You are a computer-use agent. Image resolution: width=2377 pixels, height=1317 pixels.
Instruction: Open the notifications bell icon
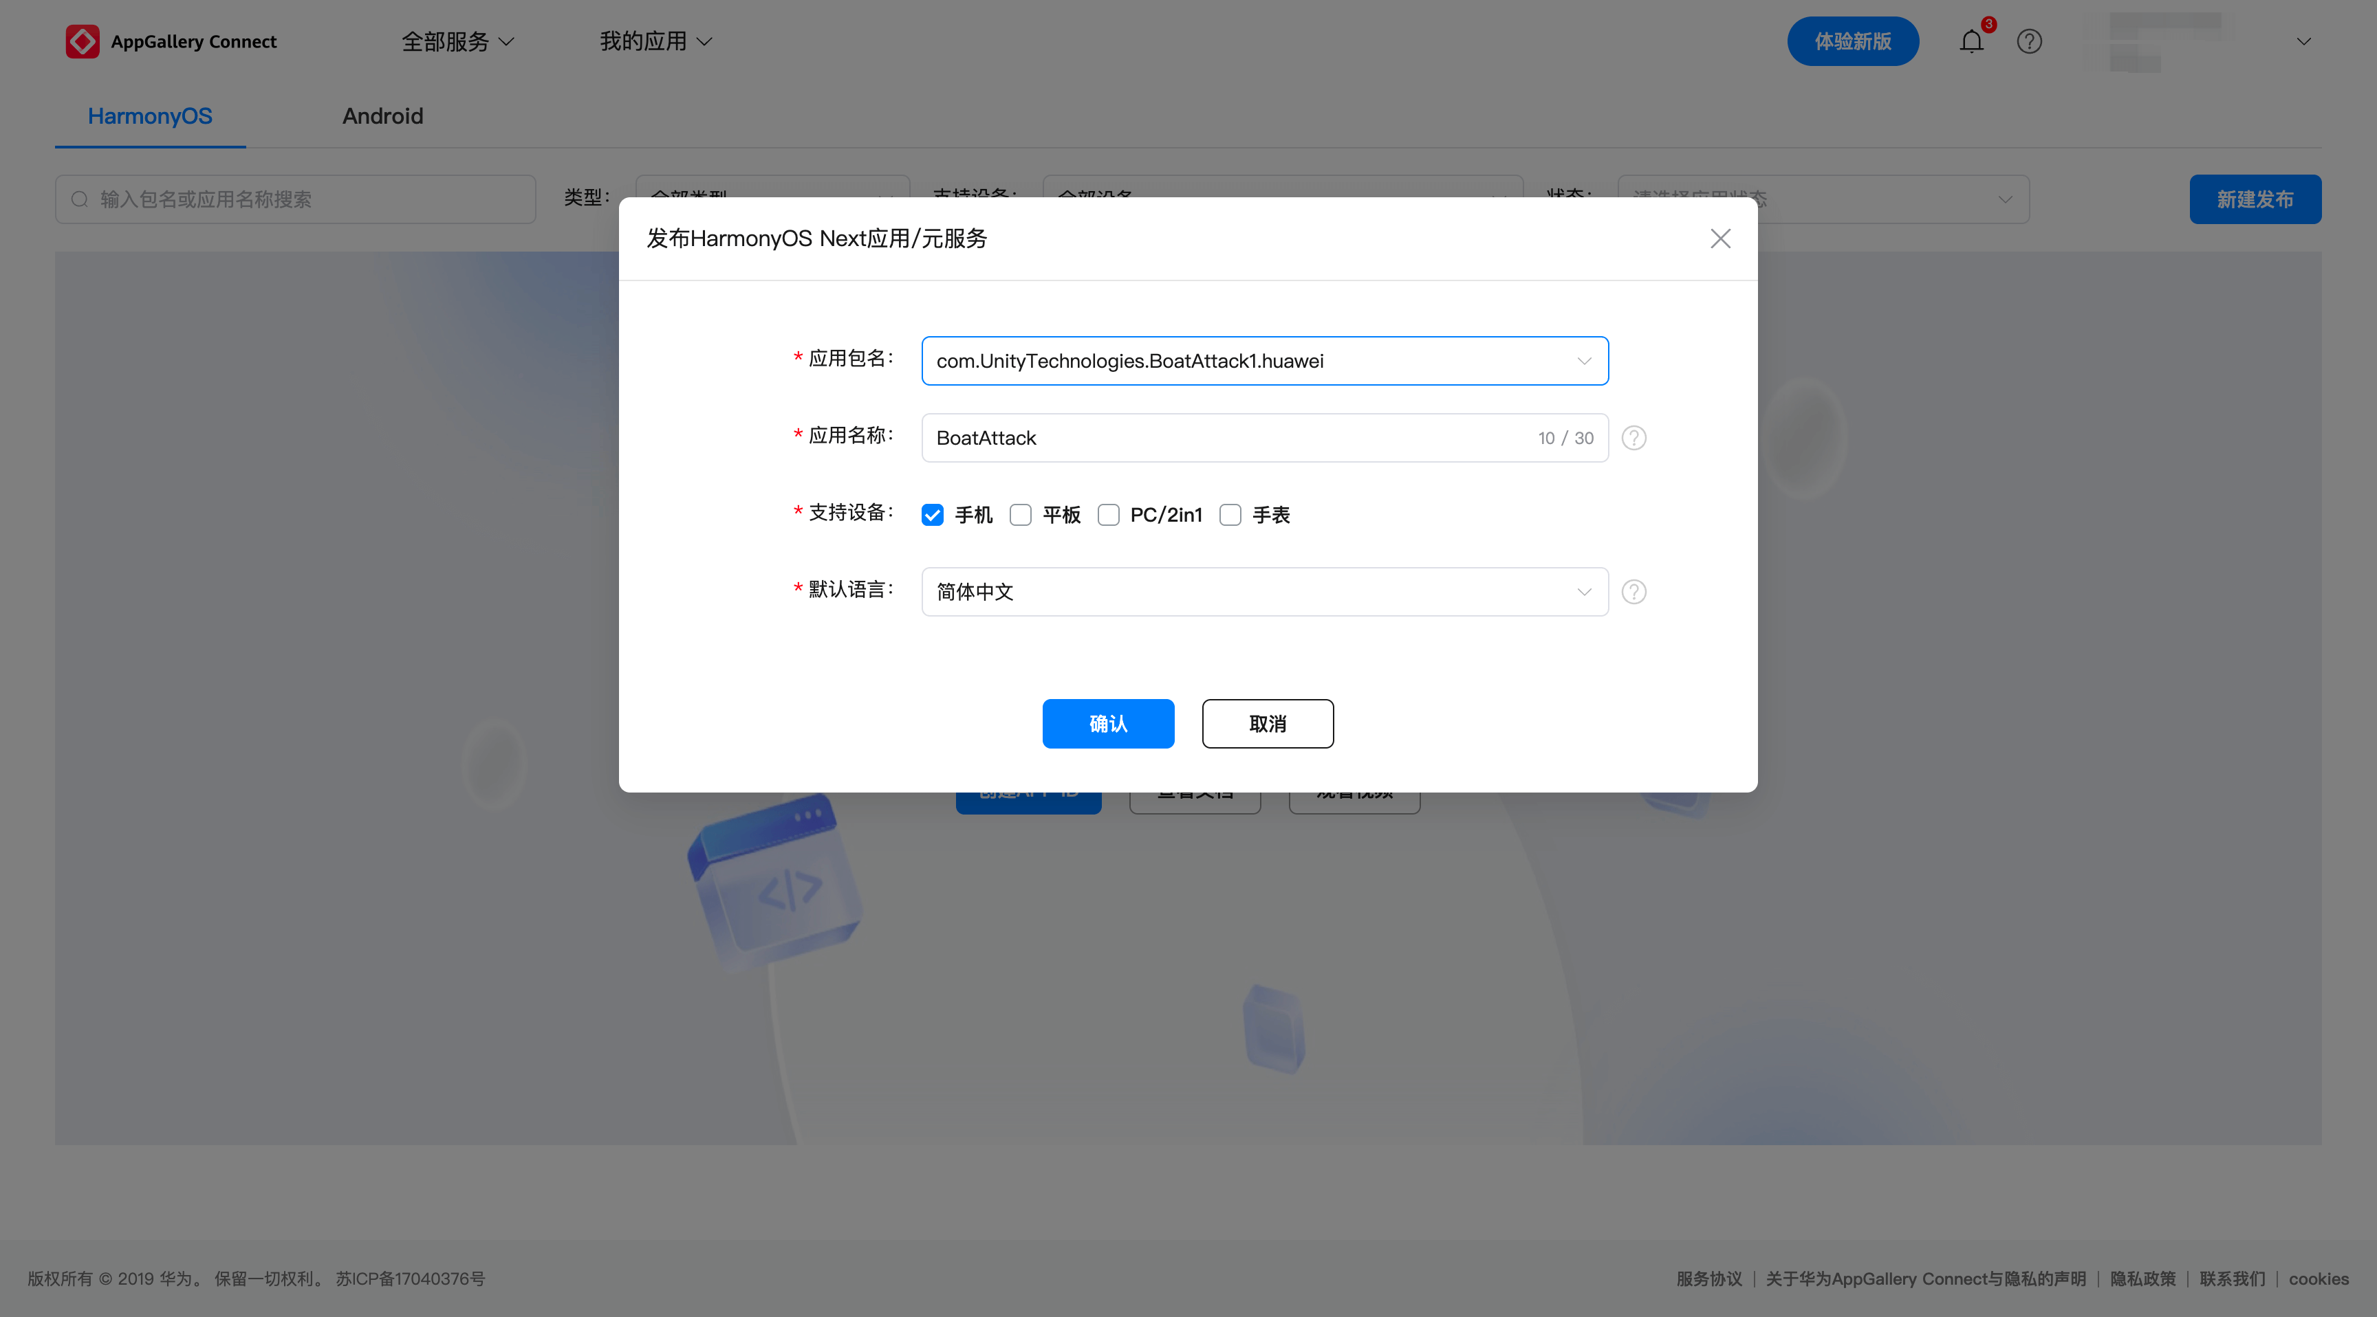tap(1971, 41)
